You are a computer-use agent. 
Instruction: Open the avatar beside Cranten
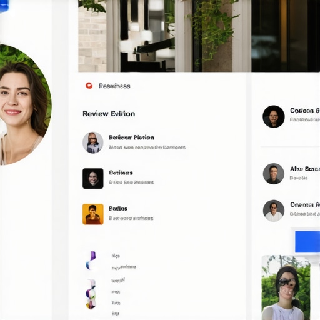click(x=274, y=211)
